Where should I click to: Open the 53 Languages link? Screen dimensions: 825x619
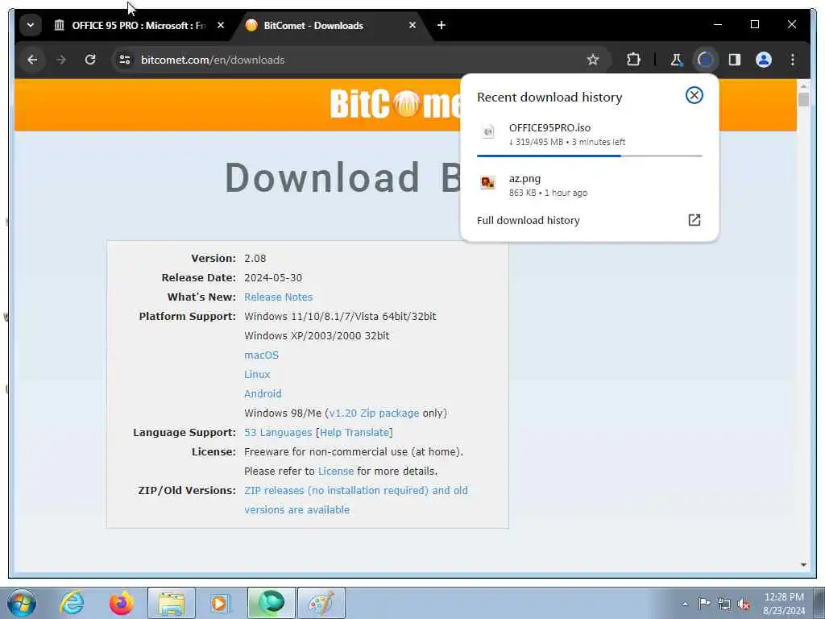pos(278,433)
